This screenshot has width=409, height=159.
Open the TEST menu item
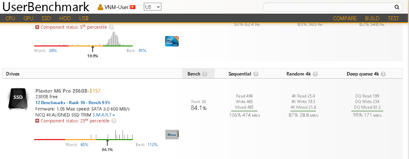(393, 18)
